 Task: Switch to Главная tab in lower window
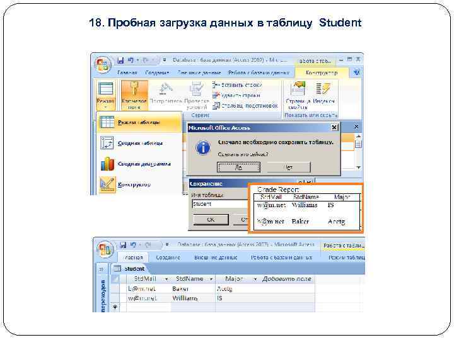click(134, 258)
